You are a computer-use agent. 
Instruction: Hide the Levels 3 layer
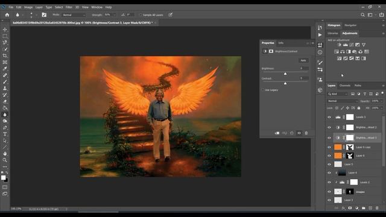tap(329, 117)
